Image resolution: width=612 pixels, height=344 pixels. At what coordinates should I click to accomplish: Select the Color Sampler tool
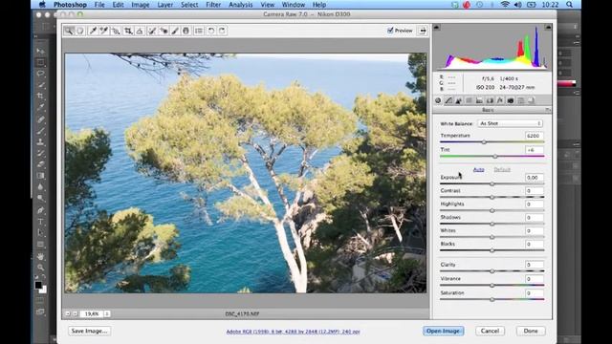tap(104, 31)
